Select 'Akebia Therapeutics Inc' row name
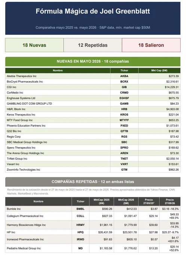This screenshot has width=187, height=255. click(22, 76)
